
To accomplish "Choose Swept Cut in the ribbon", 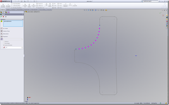I will pyautogui.click(x=39, y=4).
